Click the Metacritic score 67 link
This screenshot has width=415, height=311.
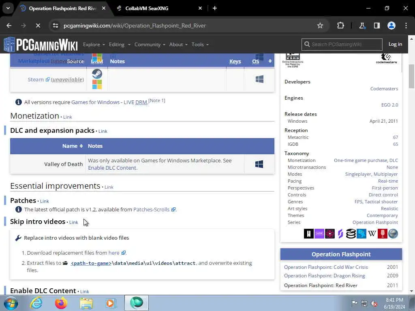click(396, 137)
